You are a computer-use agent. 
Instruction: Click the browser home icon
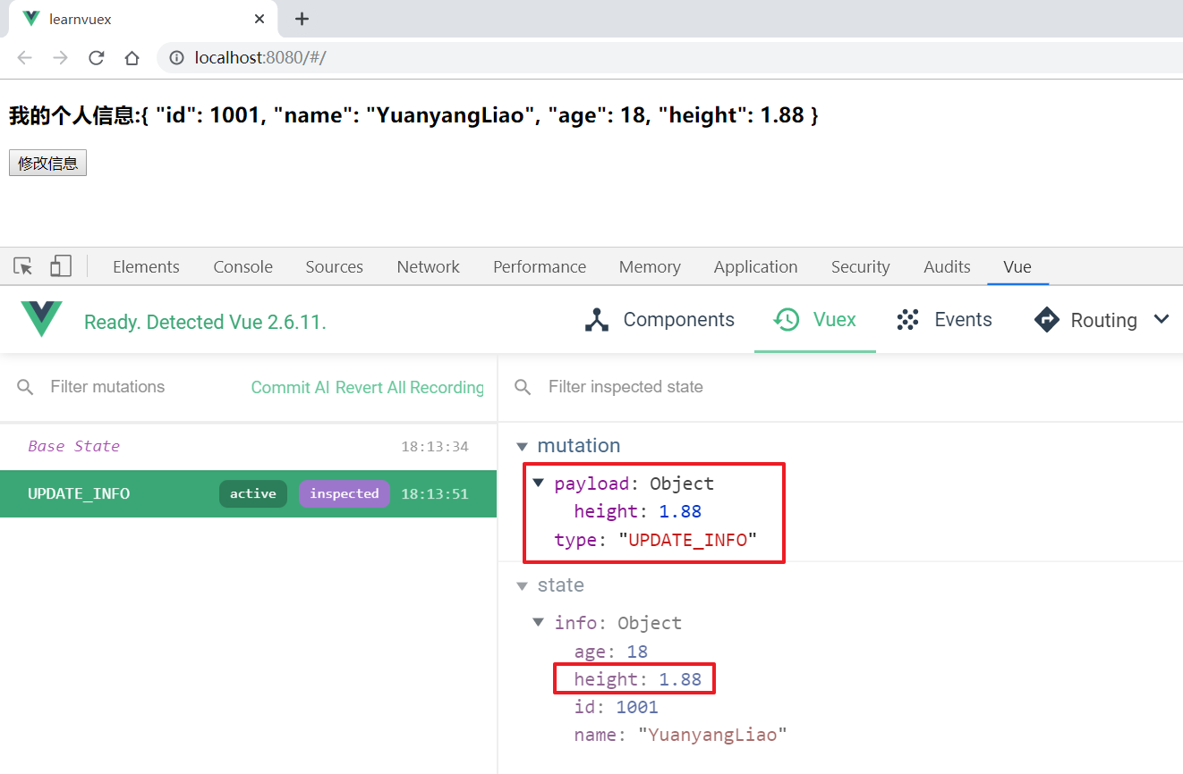pos(132,58)
